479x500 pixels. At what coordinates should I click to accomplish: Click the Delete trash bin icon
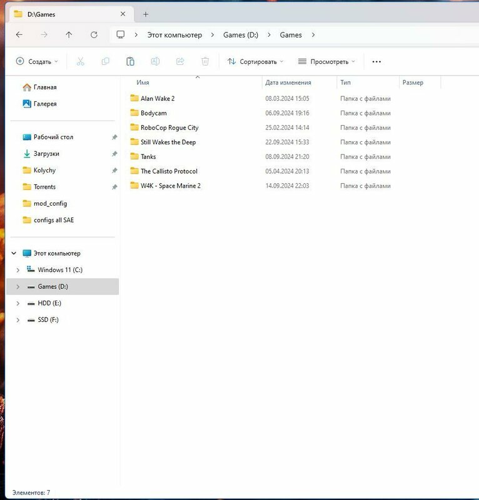click(205, 61)
